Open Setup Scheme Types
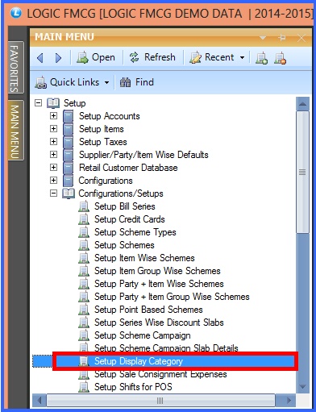This screenshot has width=316, height=412. (135, 232)
